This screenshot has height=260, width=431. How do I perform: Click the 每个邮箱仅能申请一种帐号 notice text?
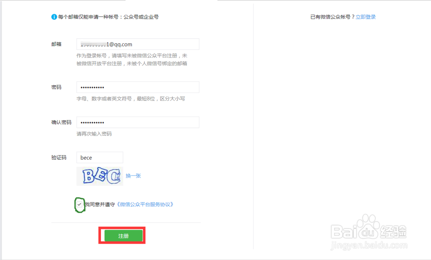click(x=108, y=17)
